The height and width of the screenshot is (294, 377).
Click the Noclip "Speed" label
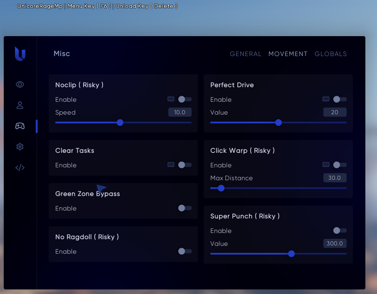pos(65,113)
